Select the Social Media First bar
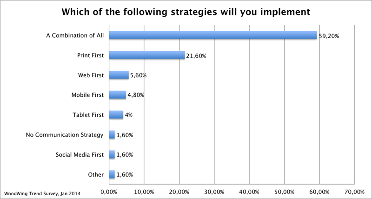372x199 pixels. click(x=112, y=155)
